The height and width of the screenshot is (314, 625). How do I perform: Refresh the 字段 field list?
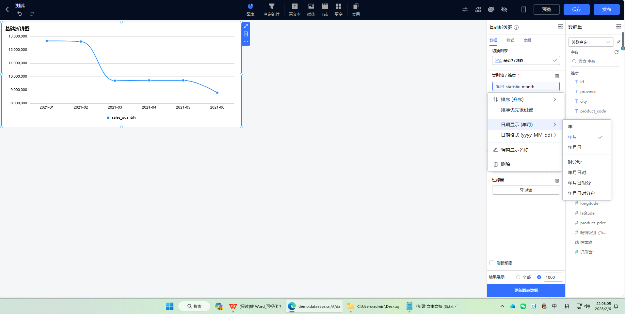coord(617,52)
